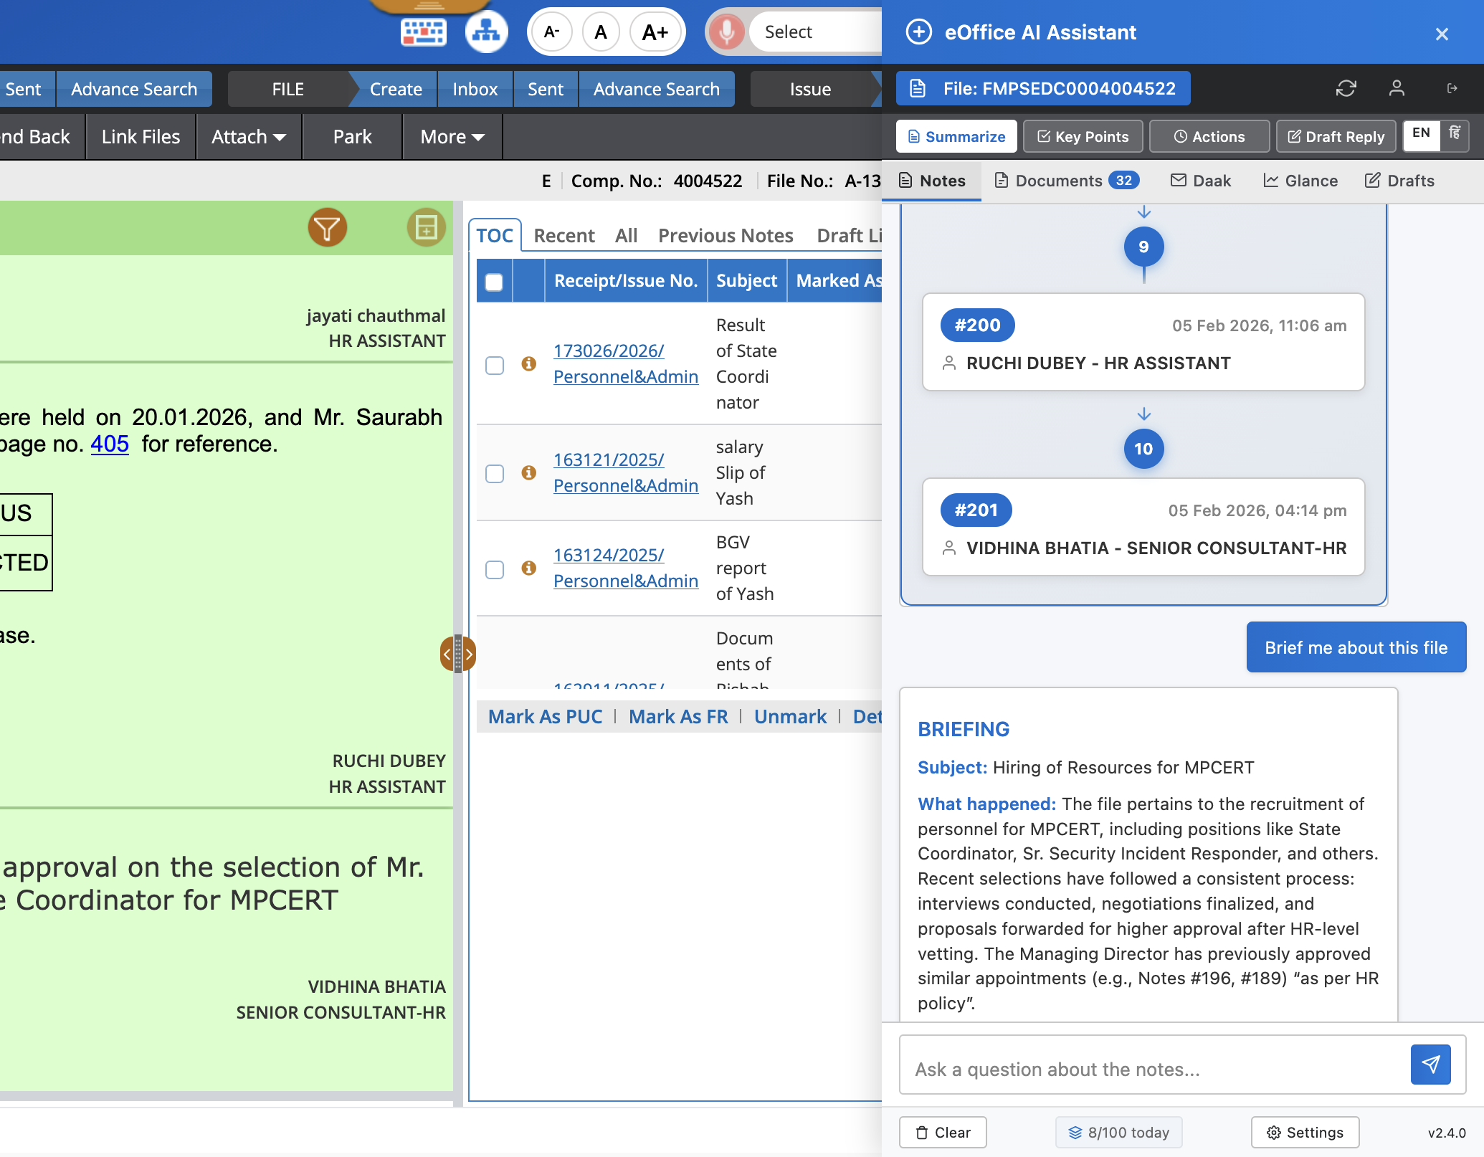The image size is (1484, 1157).
Task: Toggle the select-all checkbox in table header
Action: point(494,282)
